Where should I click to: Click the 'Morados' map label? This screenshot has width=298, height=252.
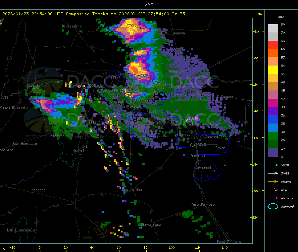click(x=38, y=190)
